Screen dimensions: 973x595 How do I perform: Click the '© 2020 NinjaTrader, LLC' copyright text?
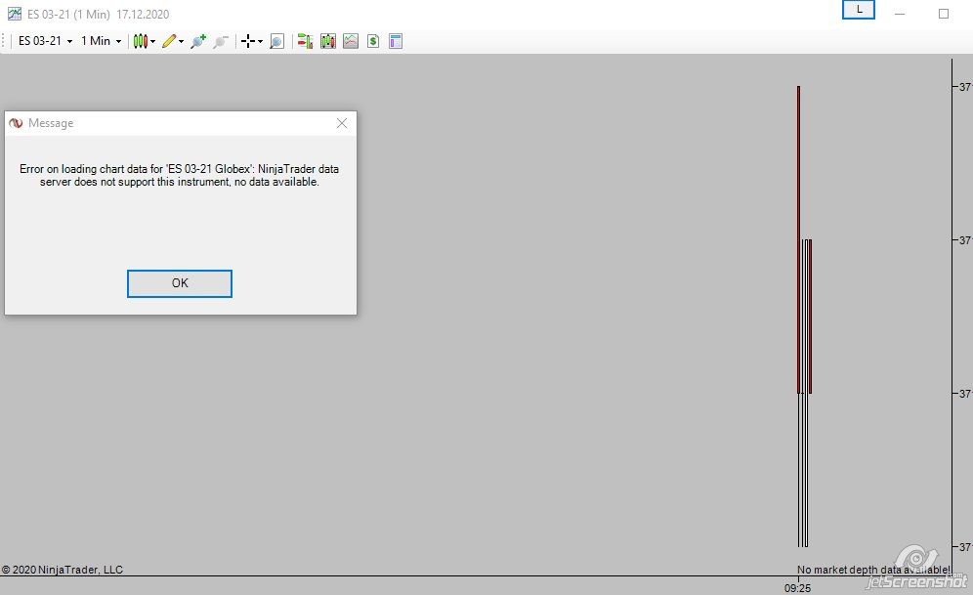click(x=63, y=570)
